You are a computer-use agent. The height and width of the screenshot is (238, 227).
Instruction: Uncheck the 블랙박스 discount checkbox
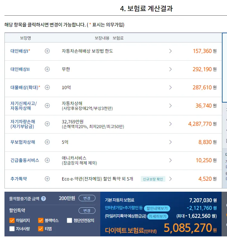[41, 220]
